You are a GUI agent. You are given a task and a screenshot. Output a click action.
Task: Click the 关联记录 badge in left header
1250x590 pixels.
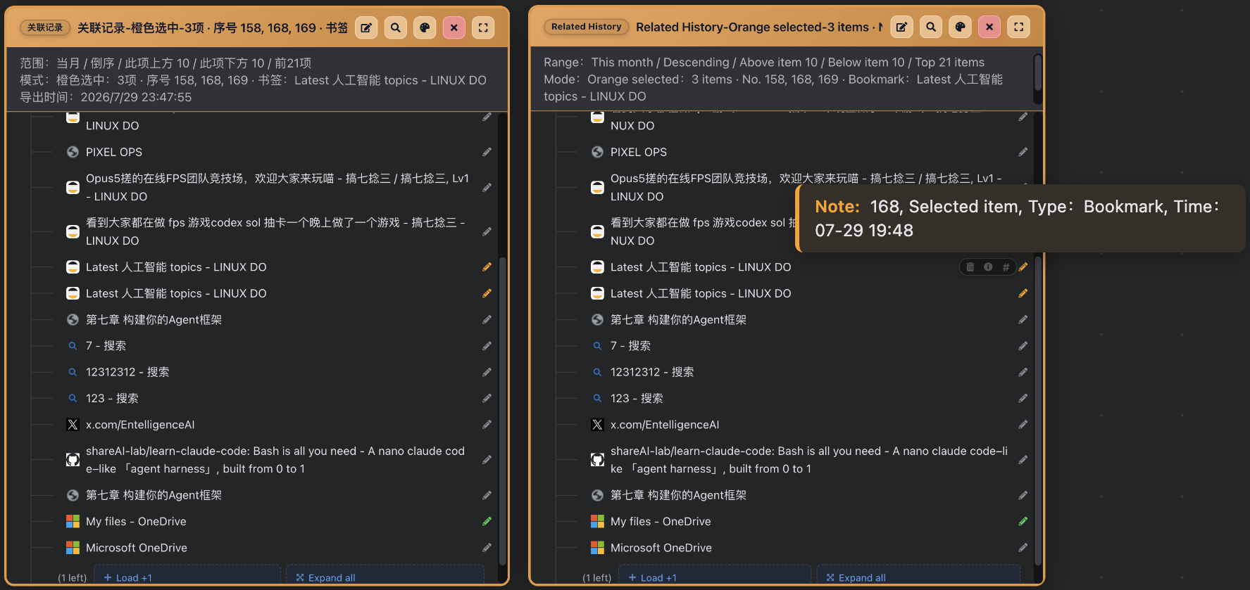point(45,27)
